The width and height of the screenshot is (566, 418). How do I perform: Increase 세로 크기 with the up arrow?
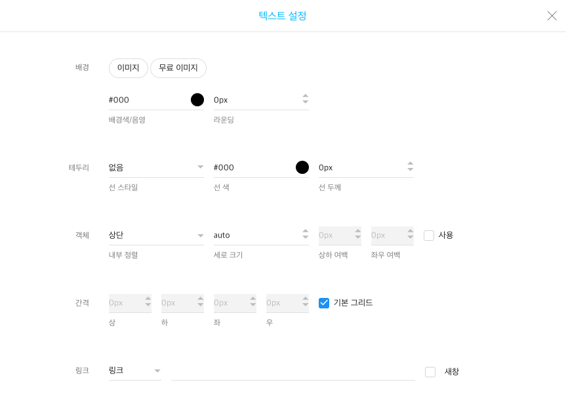[306, 232]
